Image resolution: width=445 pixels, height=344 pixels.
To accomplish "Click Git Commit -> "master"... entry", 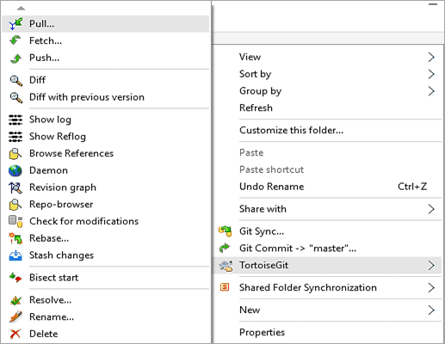I will tap(328, 249).
